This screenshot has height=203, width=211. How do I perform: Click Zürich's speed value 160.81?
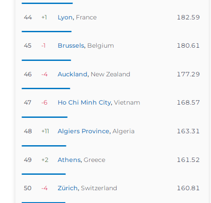(x=188, y=188)
